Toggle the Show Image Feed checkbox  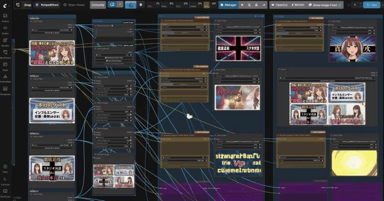tap(339, 5)
